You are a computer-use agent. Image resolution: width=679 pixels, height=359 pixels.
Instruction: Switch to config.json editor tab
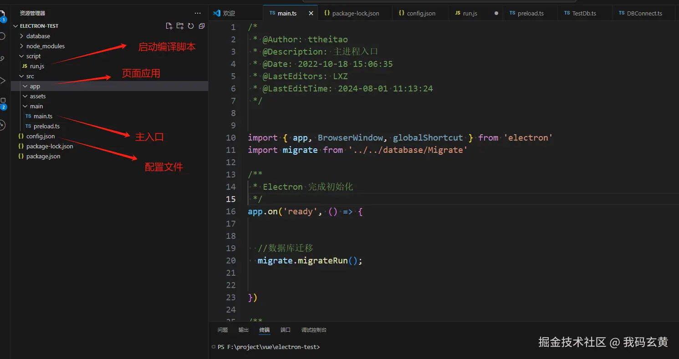[x=421, y=13]
